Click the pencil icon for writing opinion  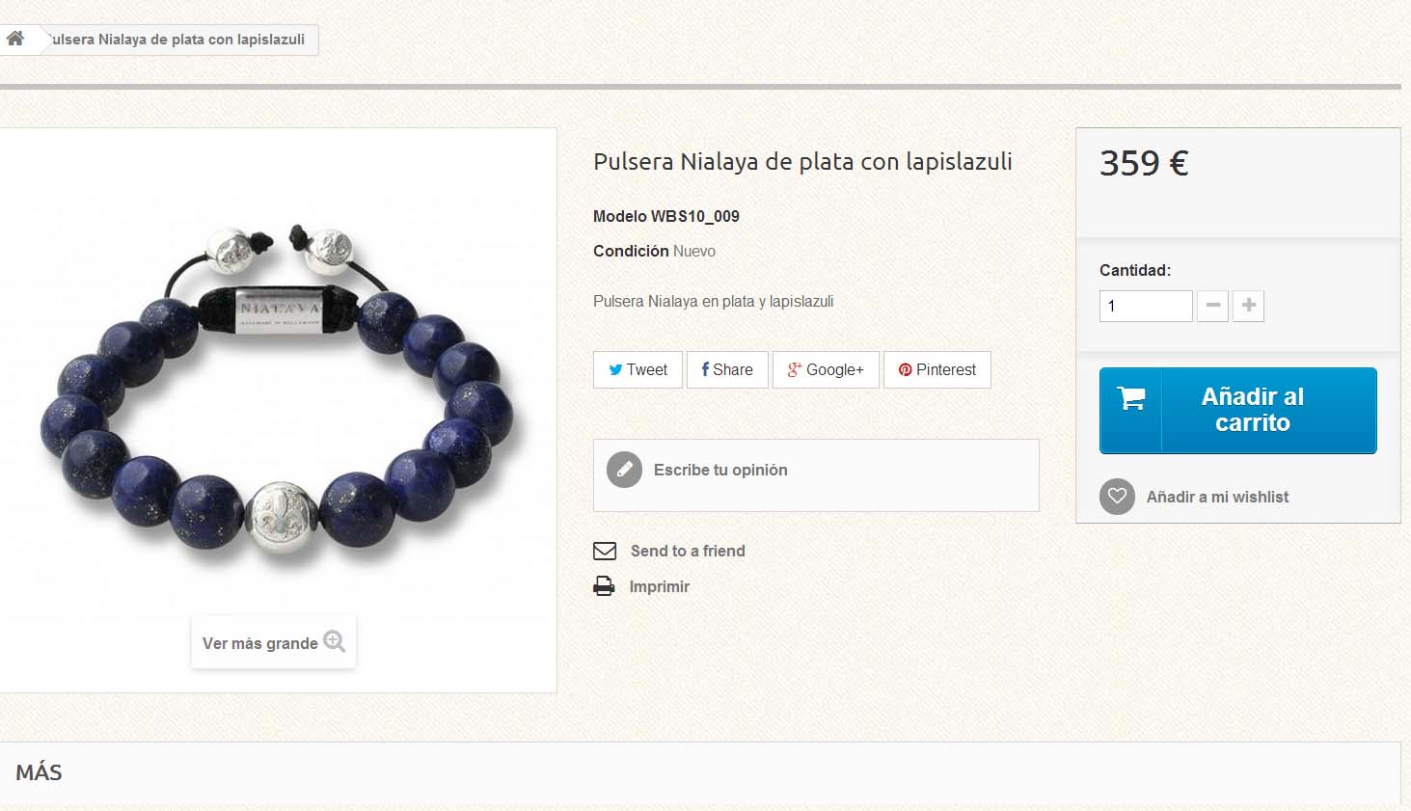[x=624, y=470]
